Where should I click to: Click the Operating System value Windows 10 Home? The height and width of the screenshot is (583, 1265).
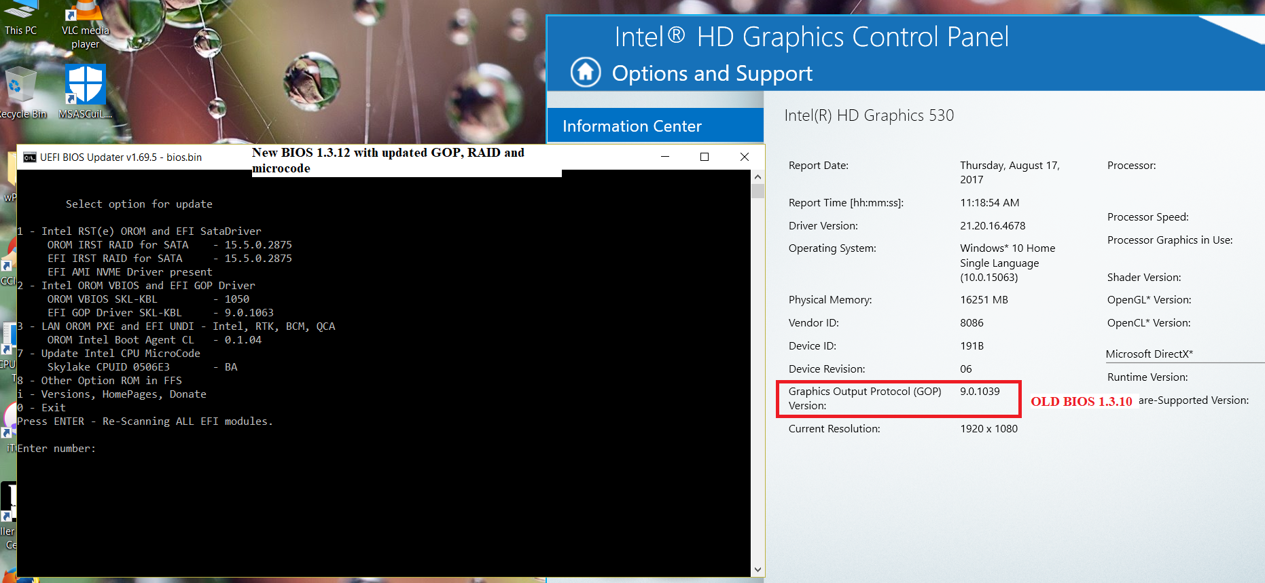(1008, 263)
